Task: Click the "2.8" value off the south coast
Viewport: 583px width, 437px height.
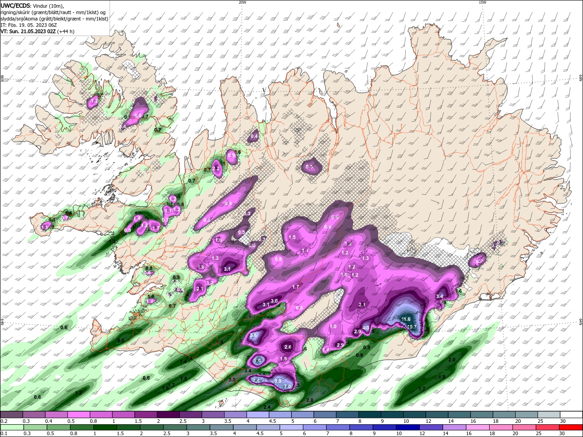Action: click(310, 400)
